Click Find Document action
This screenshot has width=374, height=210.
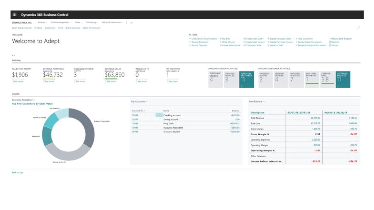click(x=304, y=39)
